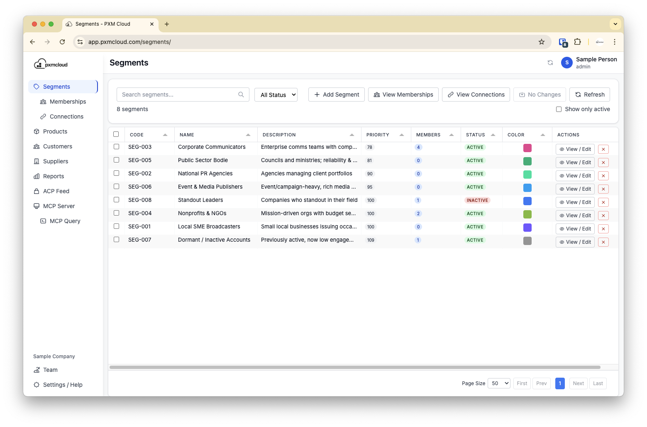
Task: Tick the SEG-001 row checkbox
Action: point(117,226)
